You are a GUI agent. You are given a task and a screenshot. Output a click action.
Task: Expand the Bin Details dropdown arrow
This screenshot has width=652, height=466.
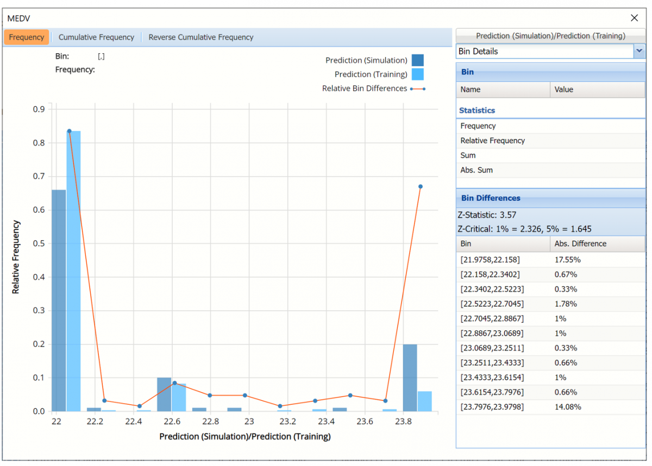point(639,52)
